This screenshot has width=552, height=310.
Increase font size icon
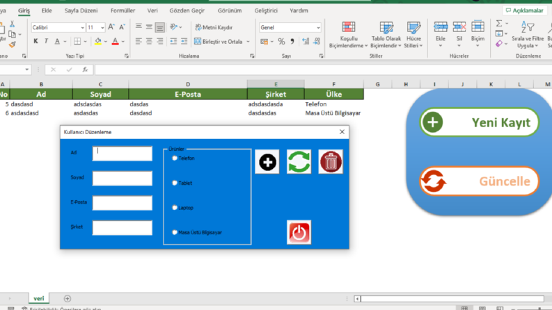click(x=111, y=27)
